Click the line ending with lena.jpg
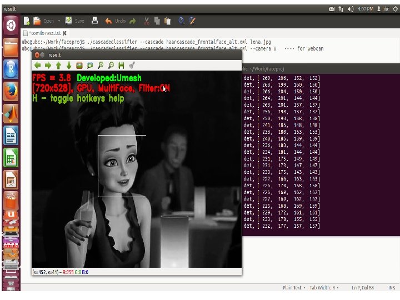 [x=146, y=42]
